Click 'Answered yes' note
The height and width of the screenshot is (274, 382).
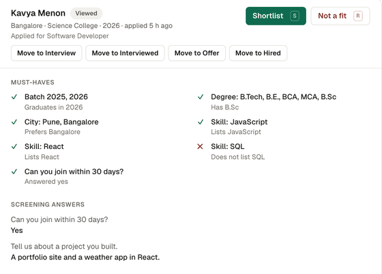(46, 182)
